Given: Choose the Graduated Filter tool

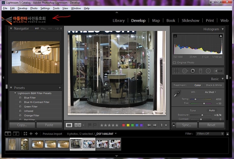Looking at the screenshot, I should (201, 71).
